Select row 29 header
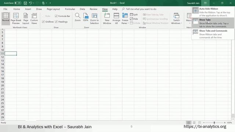235x132 pixels. [x=2, y=117]
